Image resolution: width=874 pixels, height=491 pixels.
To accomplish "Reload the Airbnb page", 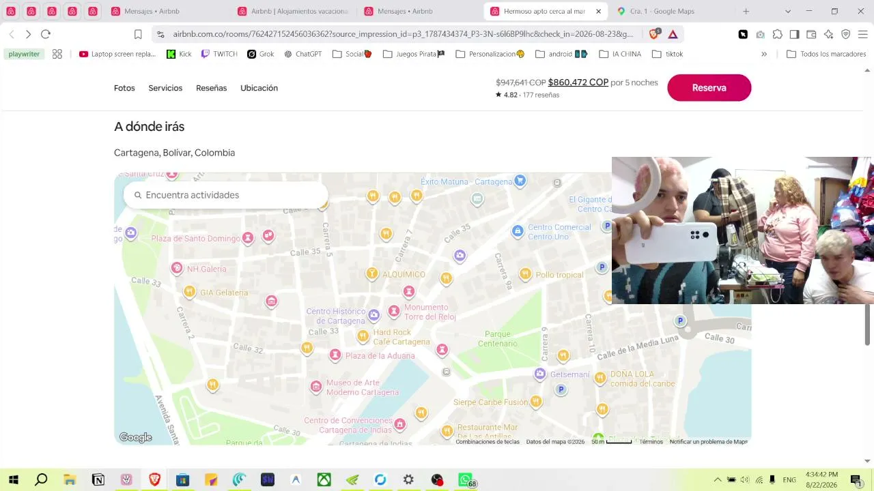I will click(x=46, y=34).
